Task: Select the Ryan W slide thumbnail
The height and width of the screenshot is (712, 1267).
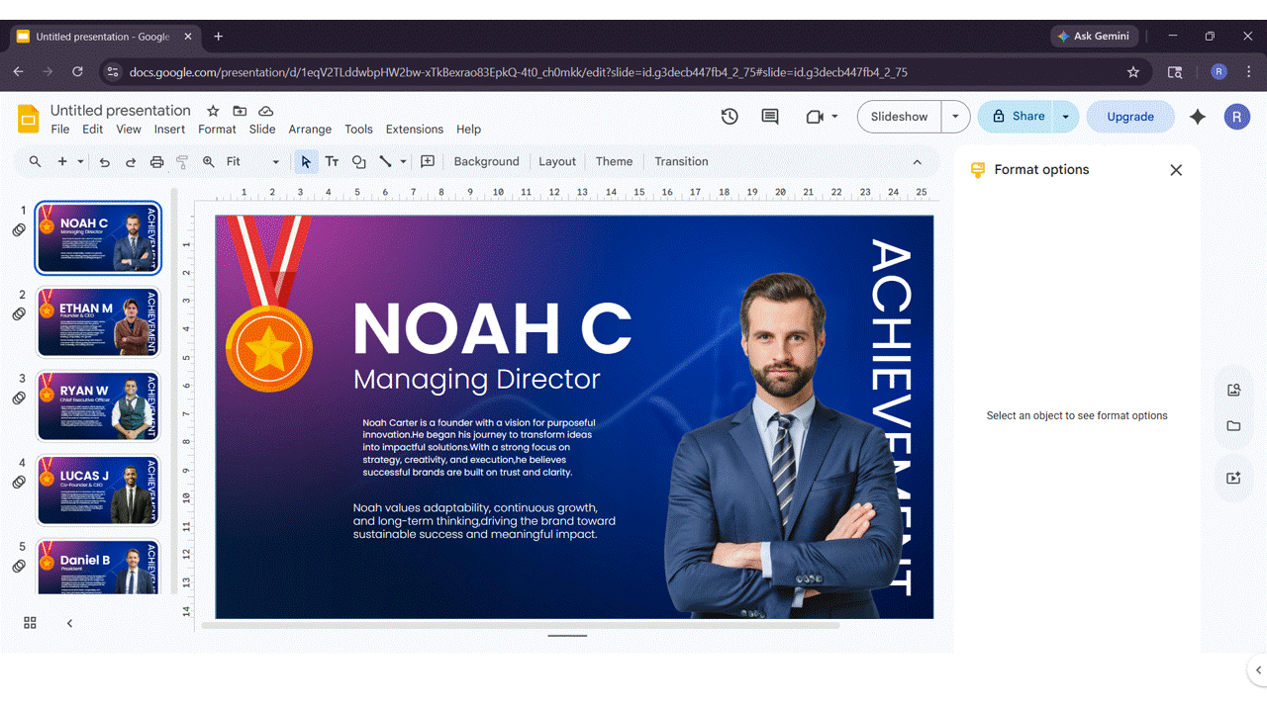Action: coord(98,405)
